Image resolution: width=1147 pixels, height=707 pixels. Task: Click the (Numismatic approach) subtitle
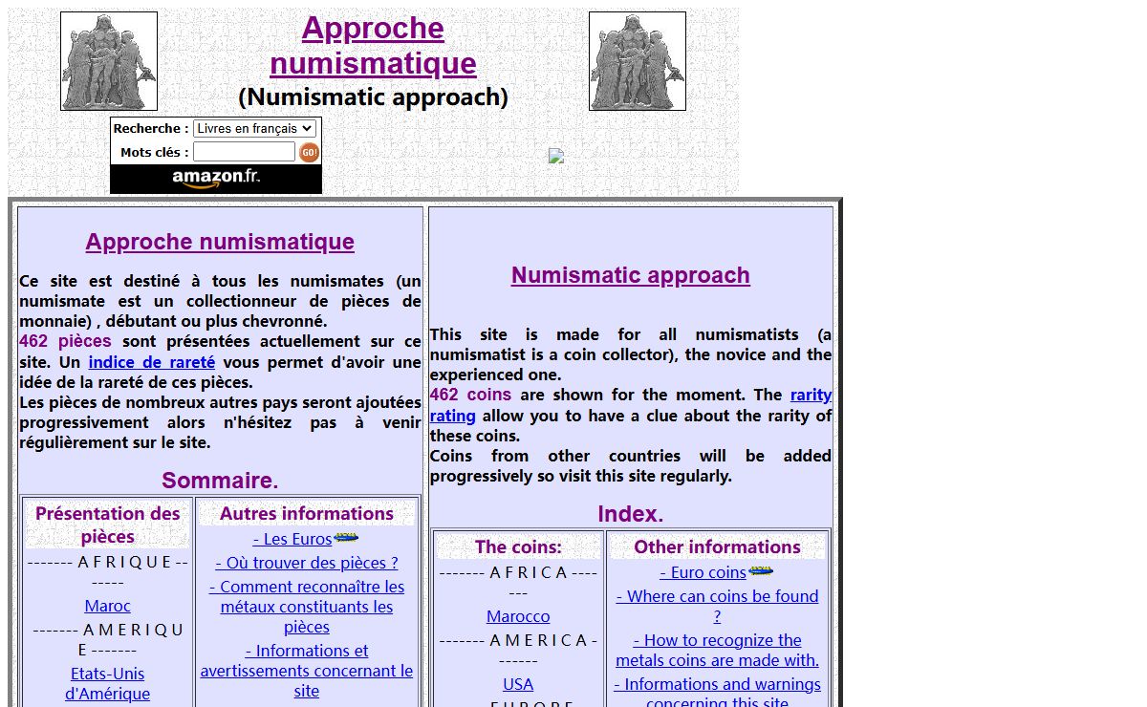373,96
